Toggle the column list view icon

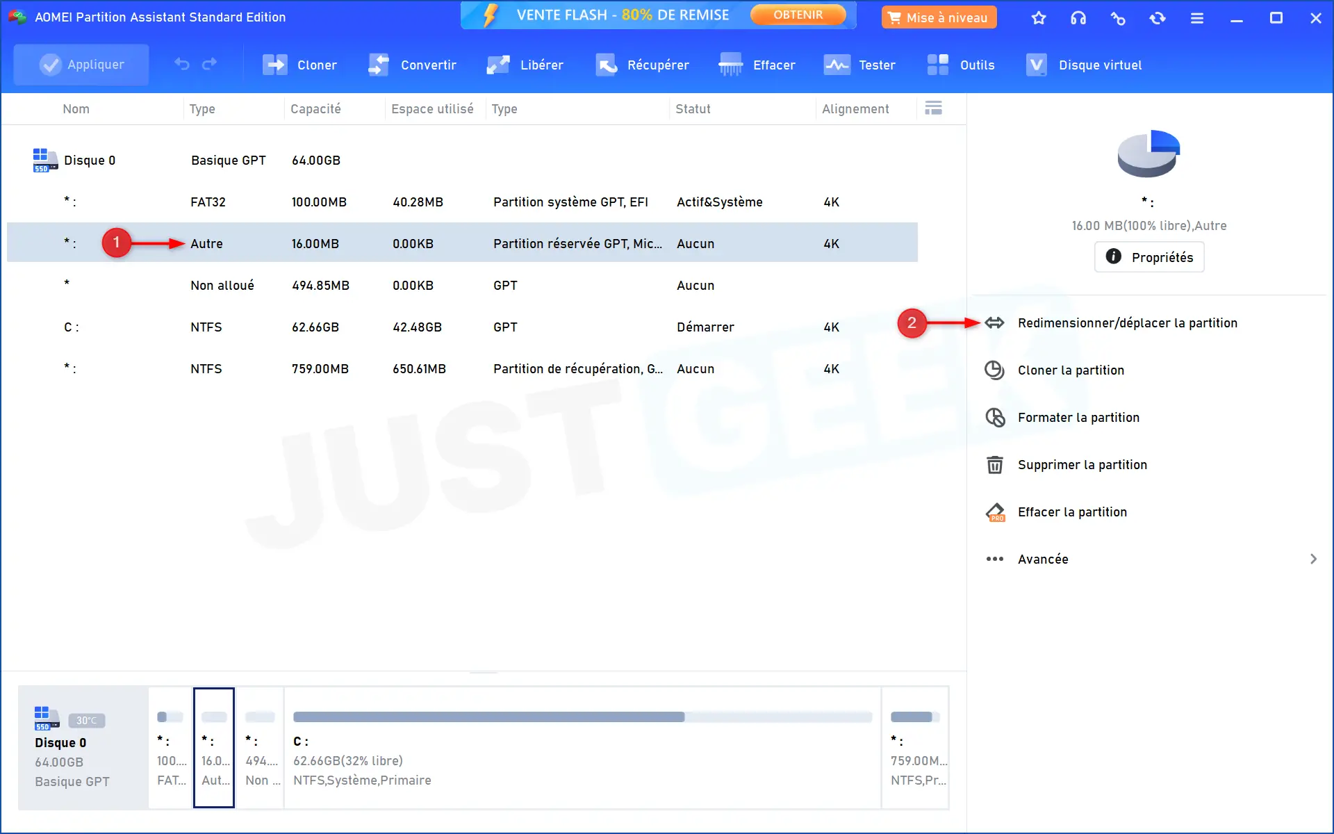tap(934, 108)
